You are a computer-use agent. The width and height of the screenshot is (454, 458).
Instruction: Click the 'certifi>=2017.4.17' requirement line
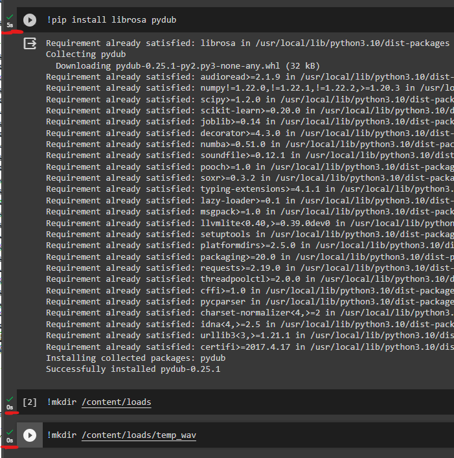pos(250,347)
